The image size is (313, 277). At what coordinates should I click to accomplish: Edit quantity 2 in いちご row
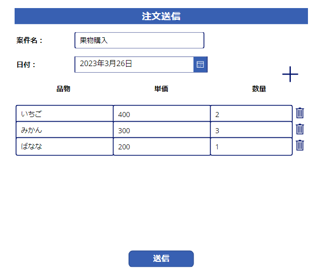click(252, 114)
